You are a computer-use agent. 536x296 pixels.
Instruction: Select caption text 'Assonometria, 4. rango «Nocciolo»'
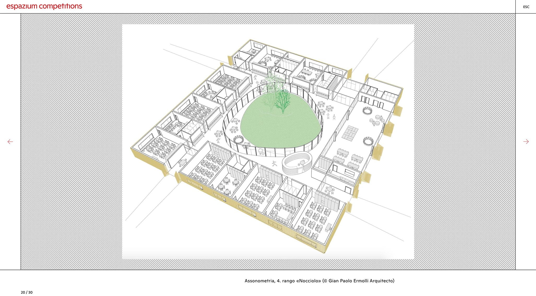(282, 281)
